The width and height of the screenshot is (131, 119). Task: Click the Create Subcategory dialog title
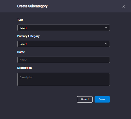(32, 6)
